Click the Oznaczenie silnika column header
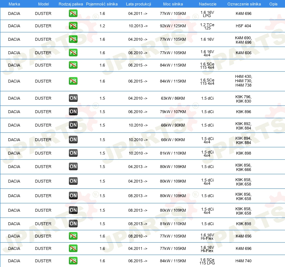The width and height of the screenshot is (285, 267). click(x=244, y=4)
